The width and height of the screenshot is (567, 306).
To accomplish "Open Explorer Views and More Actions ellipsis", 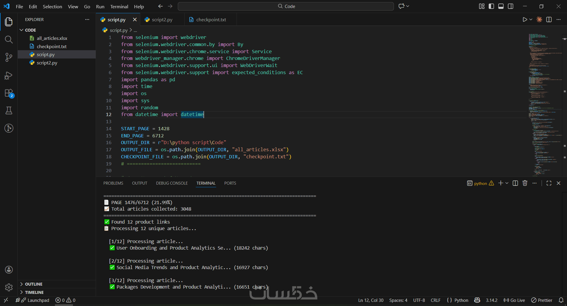I will (x=87, y=19).
